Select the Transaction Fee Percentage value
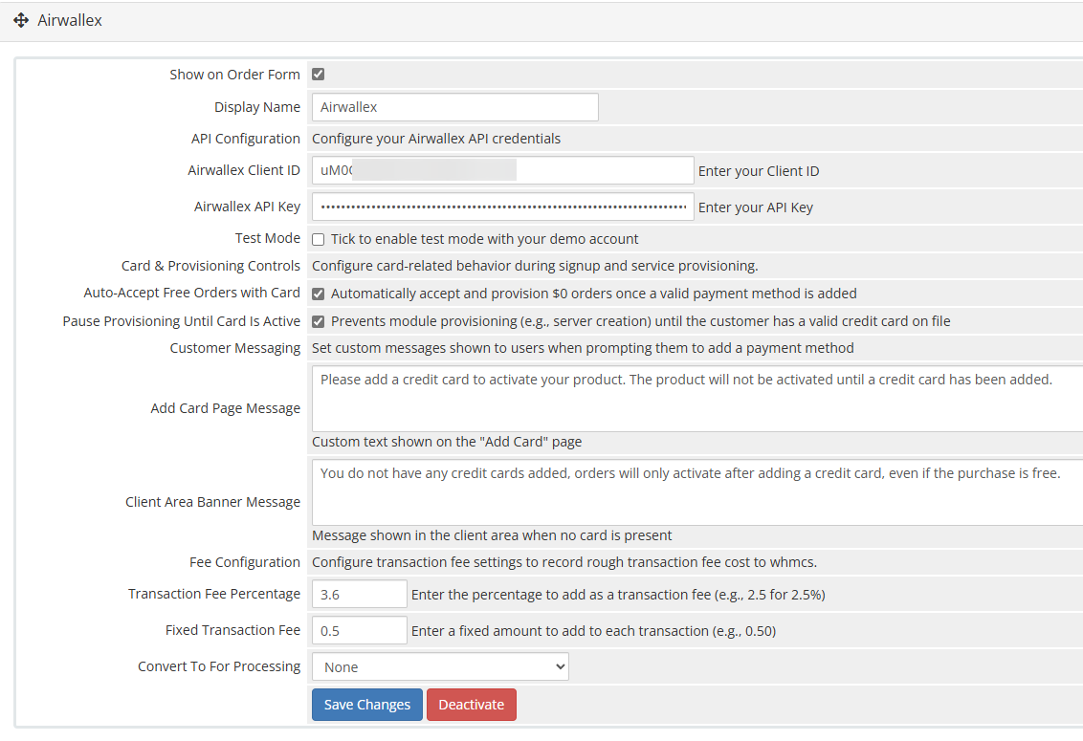 pyautogui.click(x=358, y=593)
